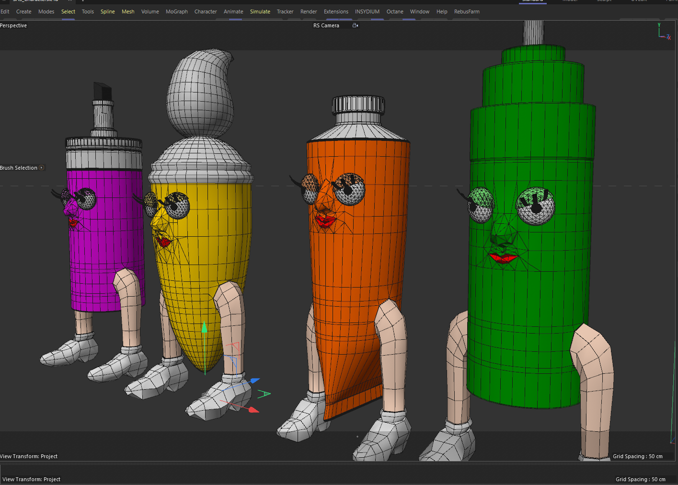Click 'Grid Spacing : 50 cm' in the viewport
The width and height of the screenshot is (678, 485).
[x=638, y=456]
